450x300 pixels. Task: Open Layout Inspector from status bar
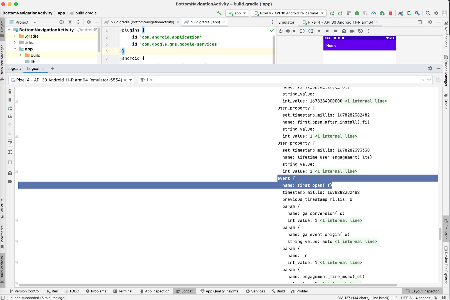(422, 291)
